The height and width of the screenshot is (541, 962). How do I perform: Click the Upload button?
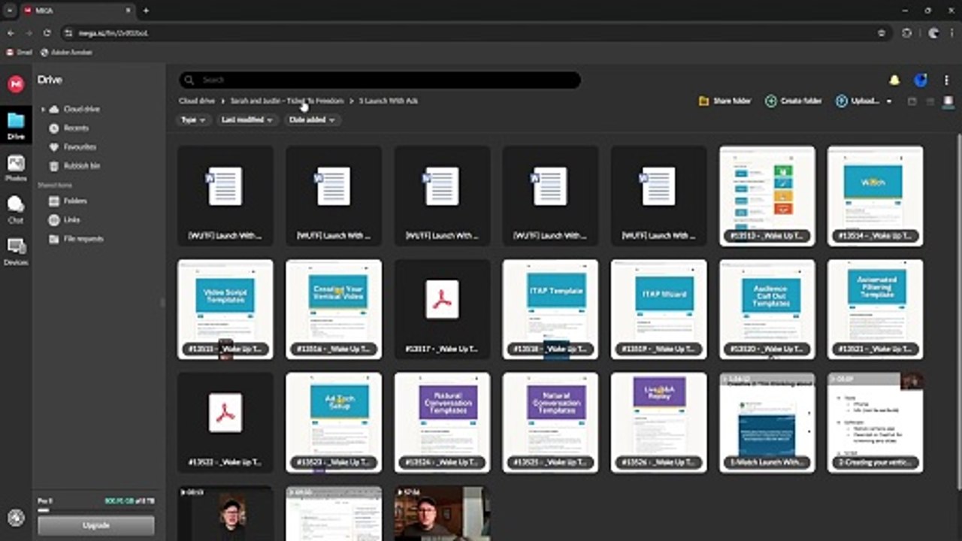tap(858, 101)
